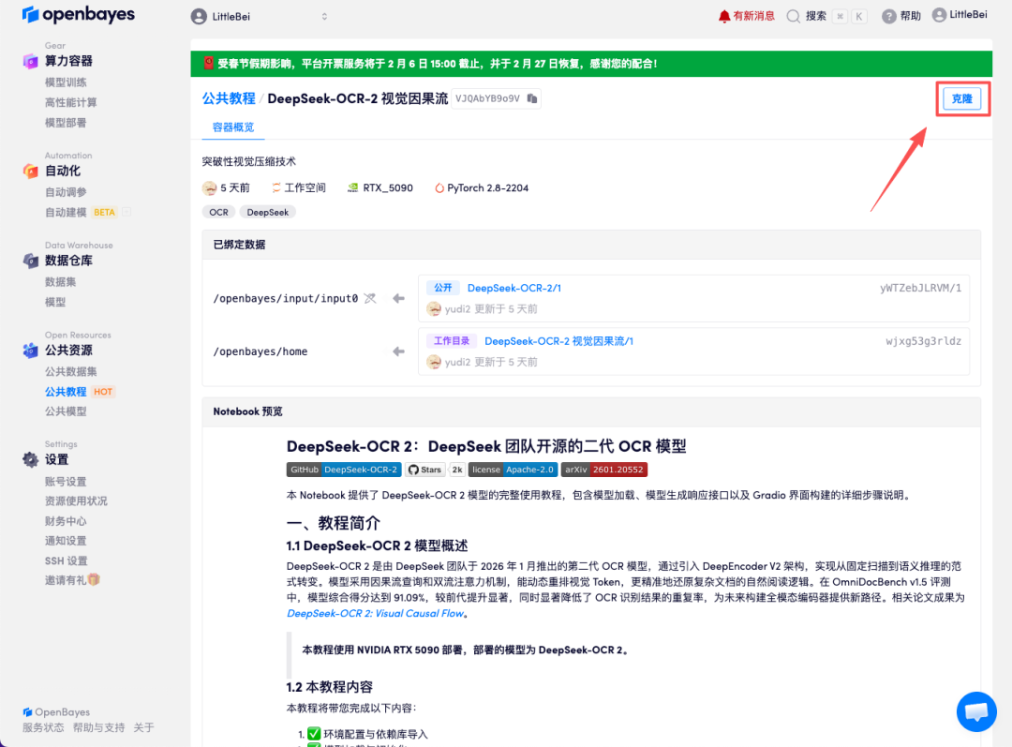The width and height of the screenshot is (1012, 747).
Task: Click the OCR tag
Action: tap(218, 213)
